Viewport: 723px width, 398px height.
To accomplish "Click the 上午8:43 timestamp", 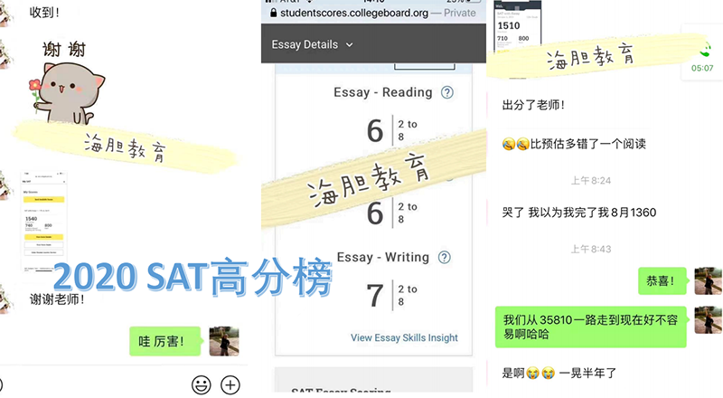I will click(591, 250).
